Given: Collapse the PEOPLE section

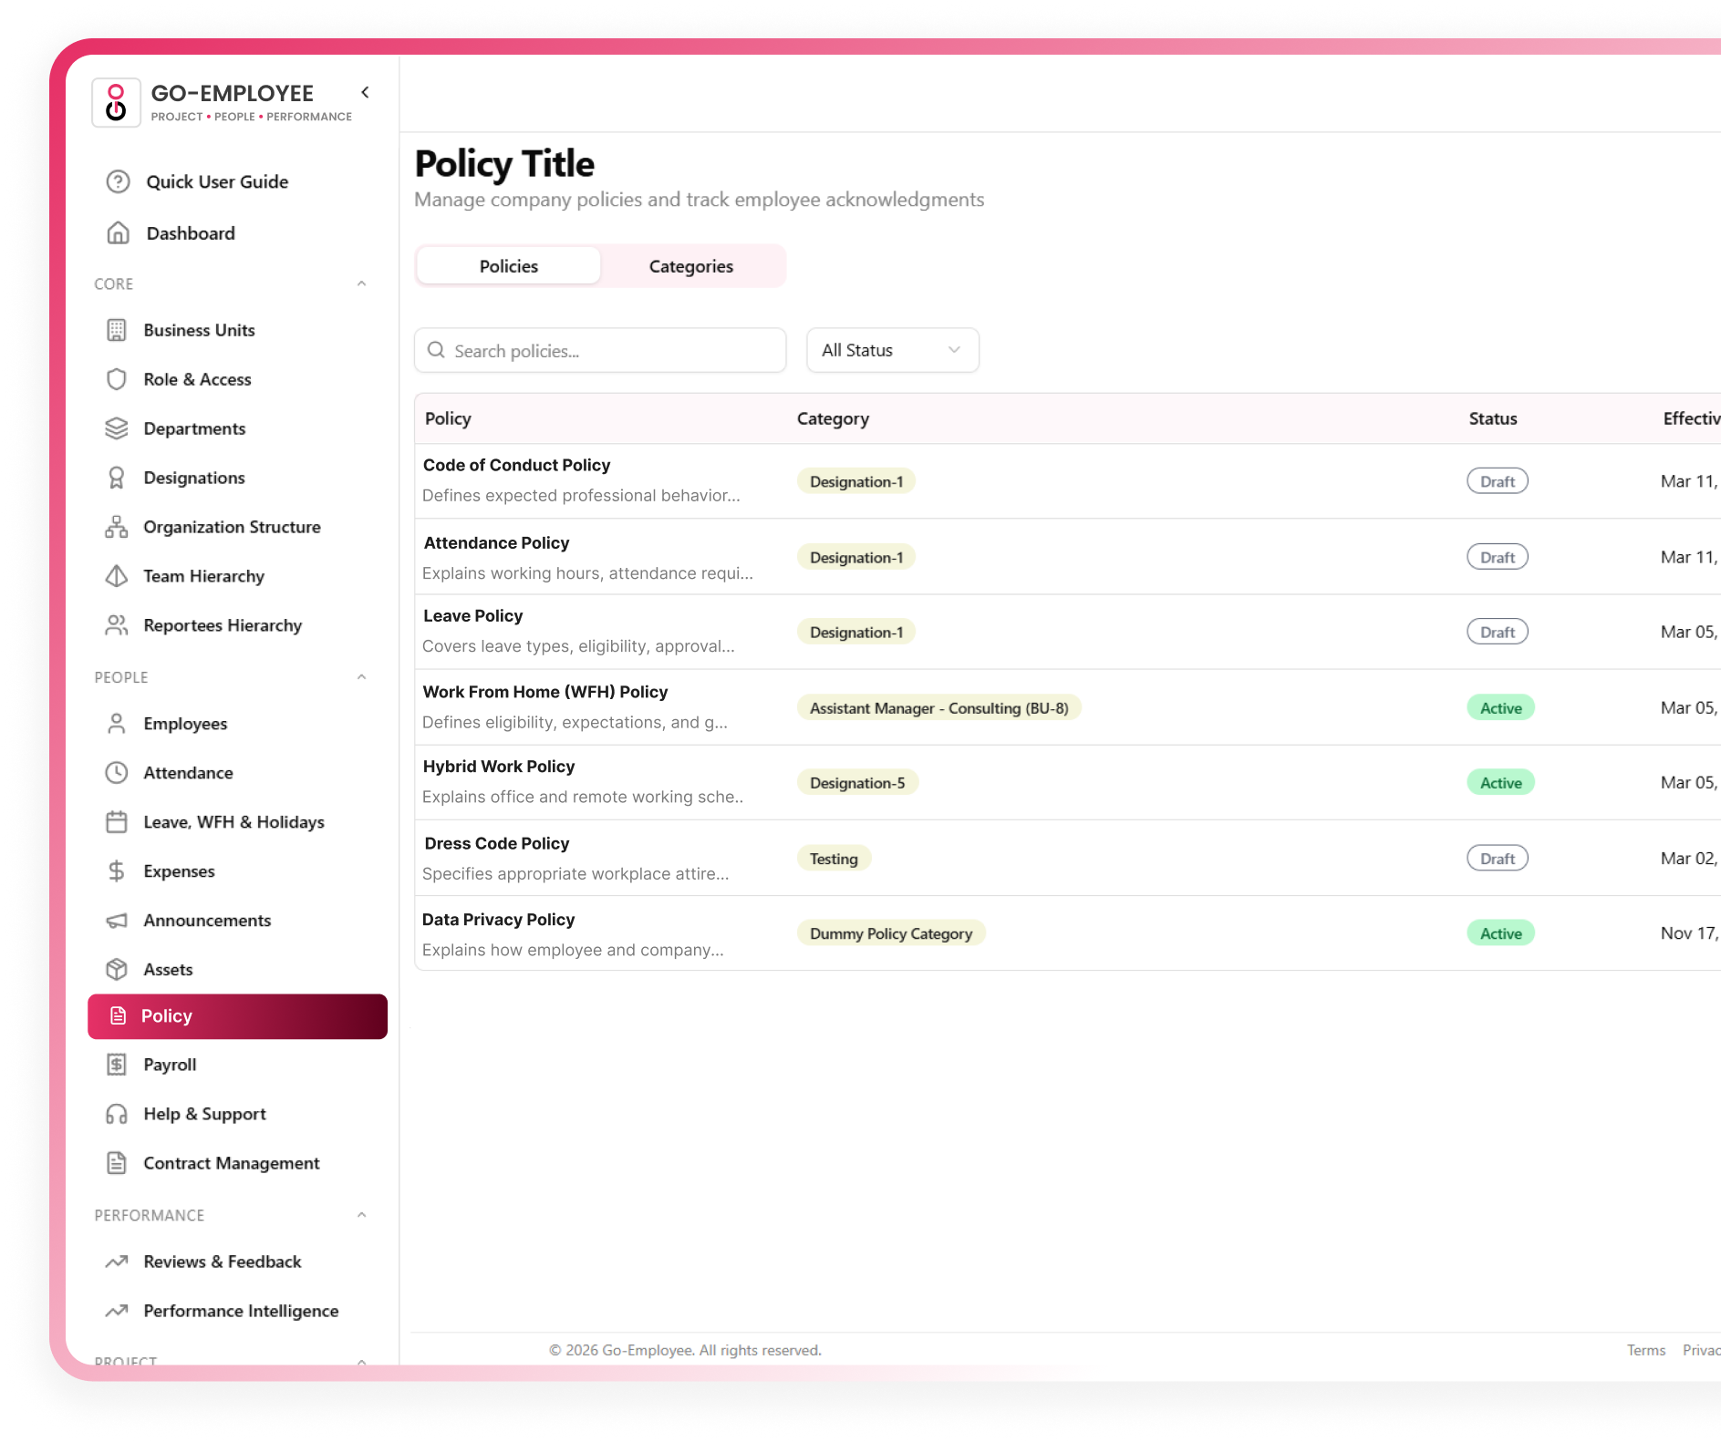Looking at the screenshot, I should click(362, 677).
